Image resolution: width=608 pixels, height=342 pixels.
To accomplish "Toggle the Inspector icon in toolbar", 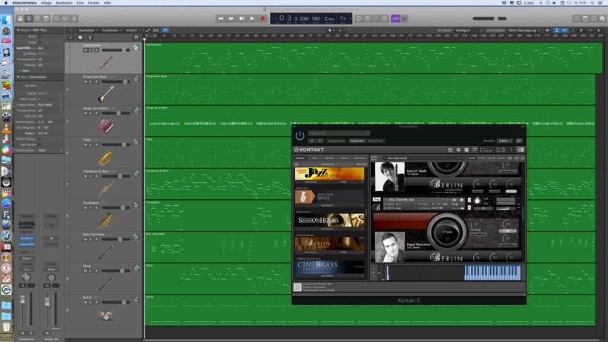I will pyautogui.click(x=30, y=19).
